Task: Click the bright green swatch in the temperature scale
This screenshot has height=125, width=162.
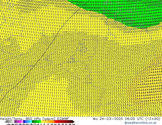Action: (40, 121)
